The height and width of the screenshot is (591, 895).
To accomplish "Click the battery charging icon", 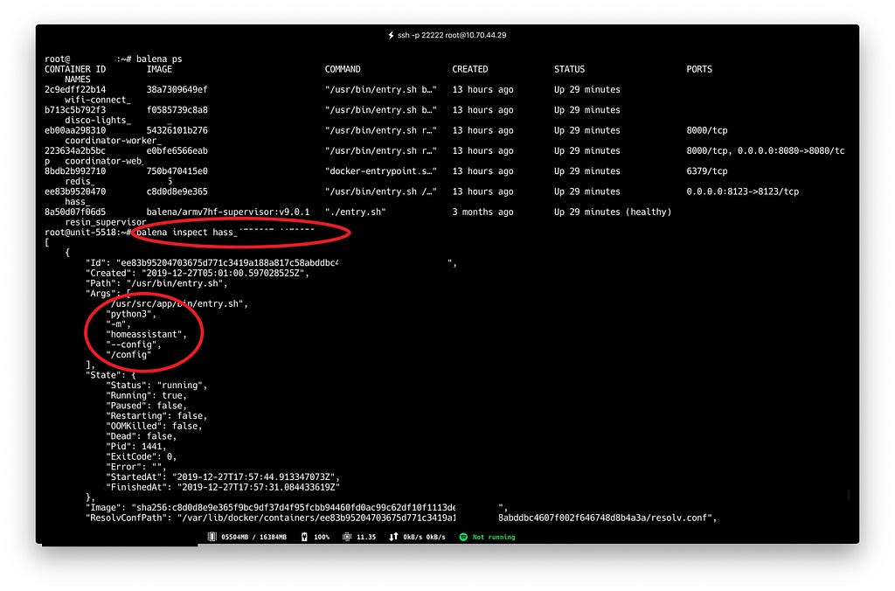I will pyautogui.click(x=304, y=537).
